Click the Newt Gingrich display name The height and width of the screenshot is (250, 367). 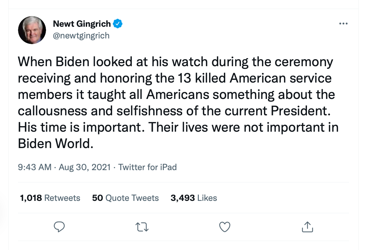click(x=82, y=24)
